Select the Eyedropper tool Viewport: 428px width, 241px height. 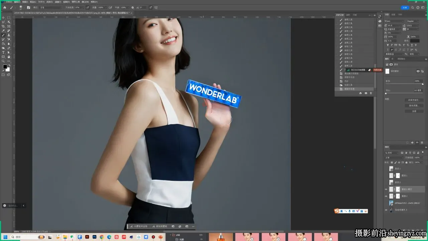[x=3, y=30]
